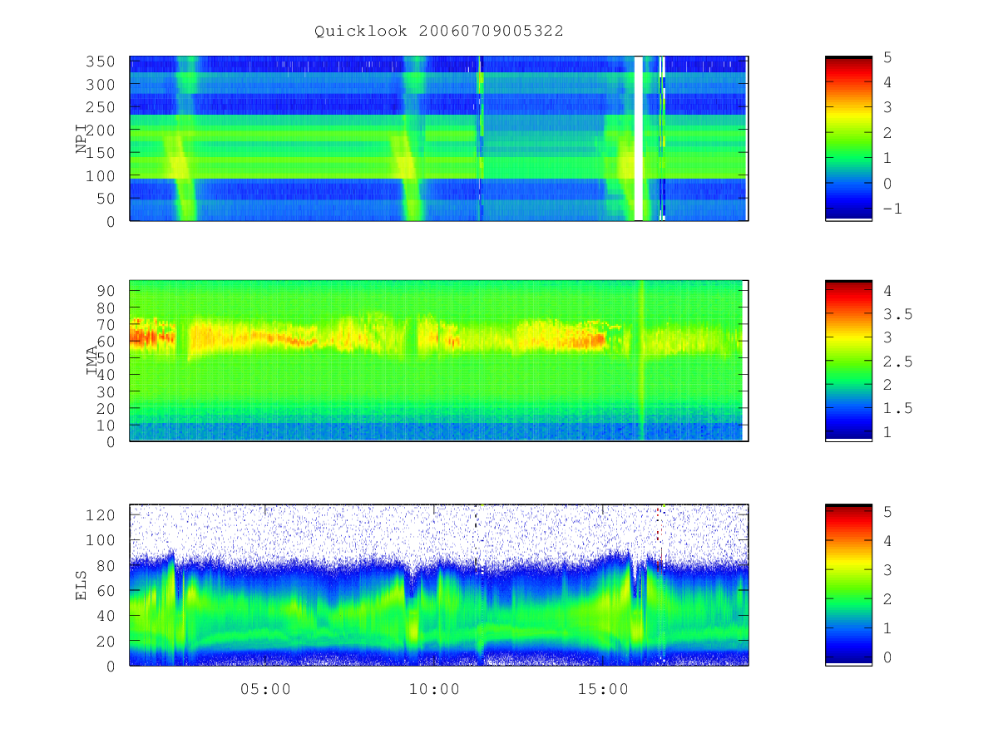The image size is (998, 748).
Task: Select the IMA y-axis label
Action: click(x=91, y=361)
